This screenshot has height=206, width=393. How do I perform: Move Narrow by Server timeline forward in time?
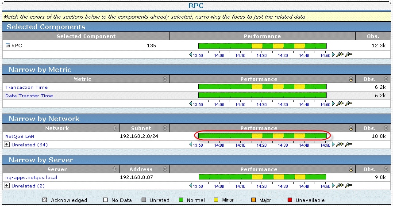pos(333,185)
